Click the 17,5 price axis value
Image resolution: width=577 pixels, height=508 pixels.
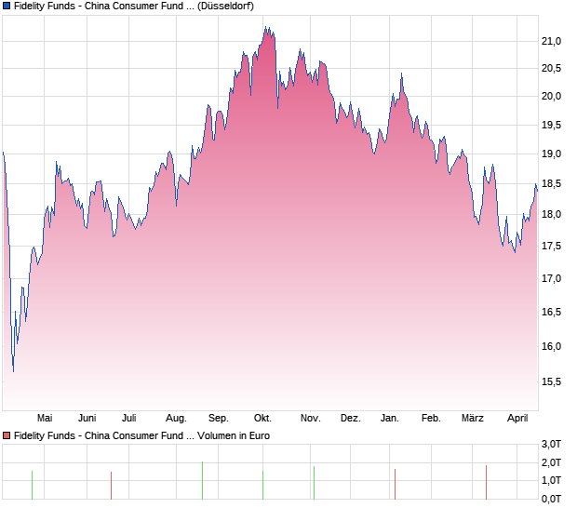tap(551, 246)
